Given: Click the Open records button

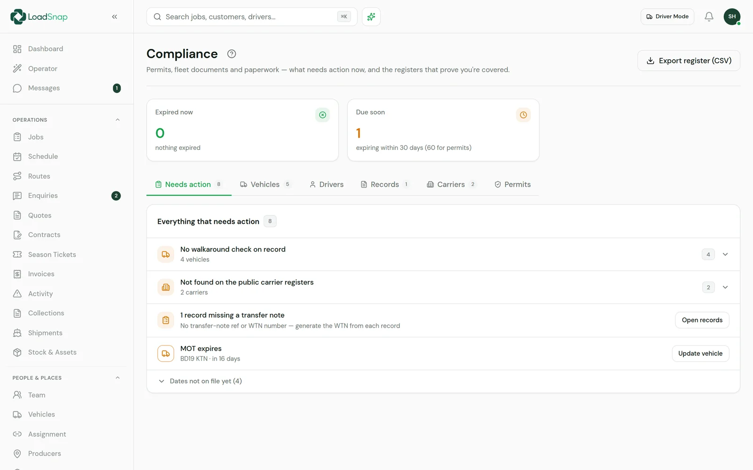Looking at the screenshot, I should (702, 320).
